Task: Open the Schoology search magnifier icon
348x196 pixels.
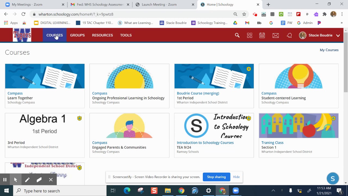Action: (x=237, y=35)
